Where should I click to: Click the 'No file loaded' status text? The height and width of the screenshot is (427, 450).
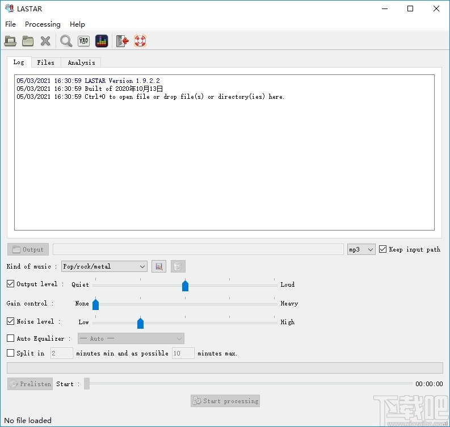[x=28, y=420]
